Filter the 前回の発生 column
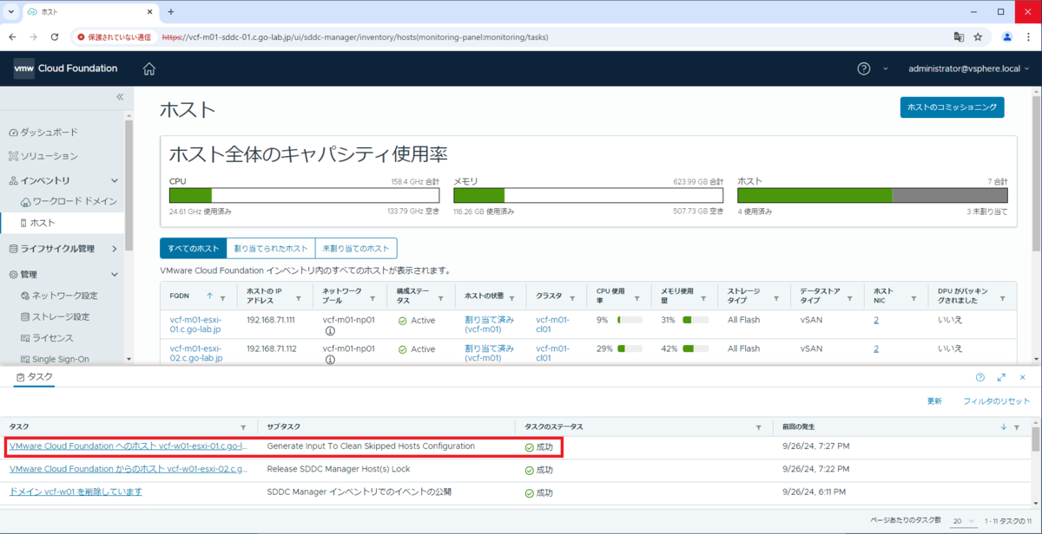Image resolution: width=1042 pixels, height=534 pixels. click(x=1017, y=427)
